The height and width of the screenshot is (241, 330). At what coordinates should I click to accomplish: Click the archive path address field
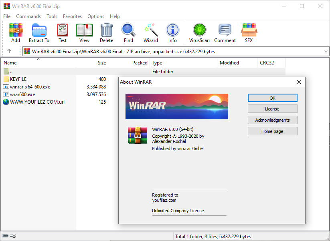[x=176, y=52]
